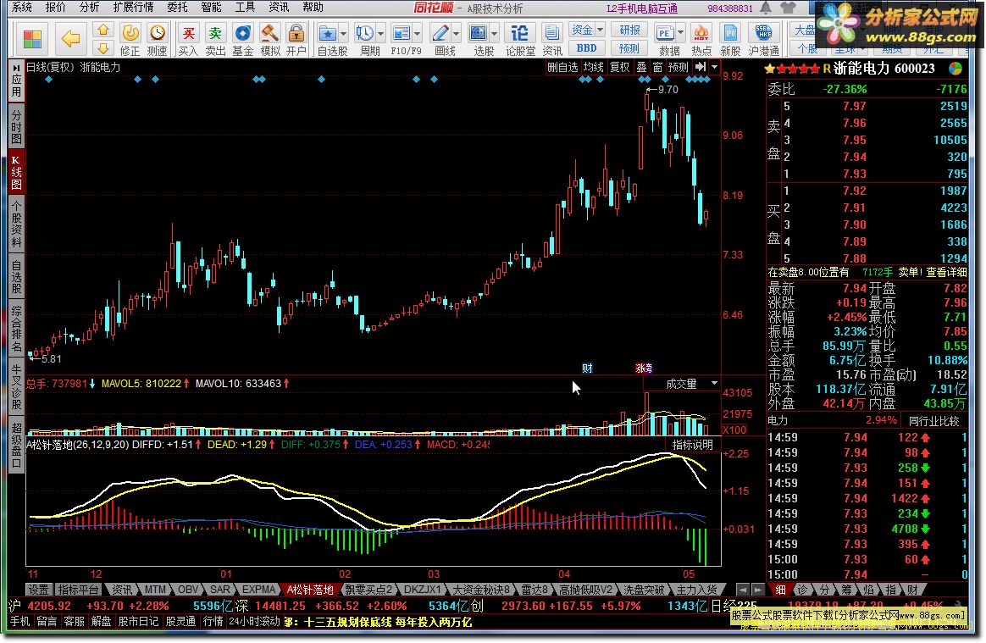Open the 热点 hot topics icon
This screenshot has width=986, height=643.
tap(701, 39)
